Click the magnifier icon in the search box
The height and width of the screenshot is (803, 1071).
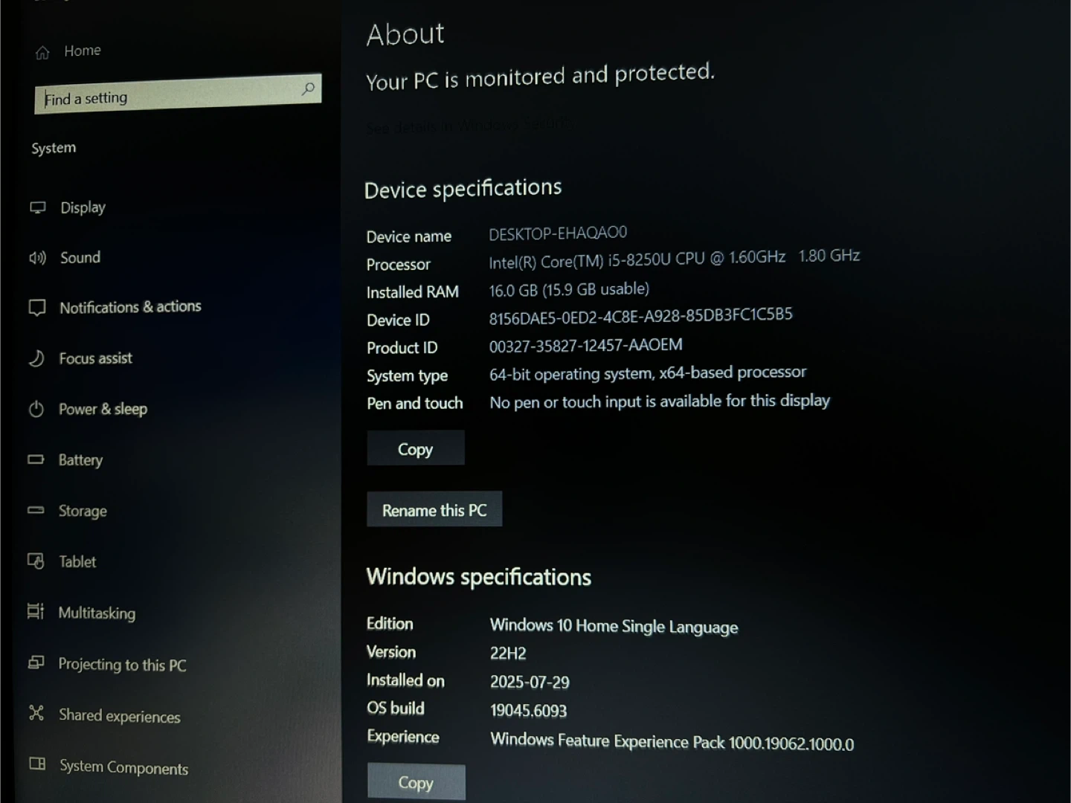tap(308, 89)
